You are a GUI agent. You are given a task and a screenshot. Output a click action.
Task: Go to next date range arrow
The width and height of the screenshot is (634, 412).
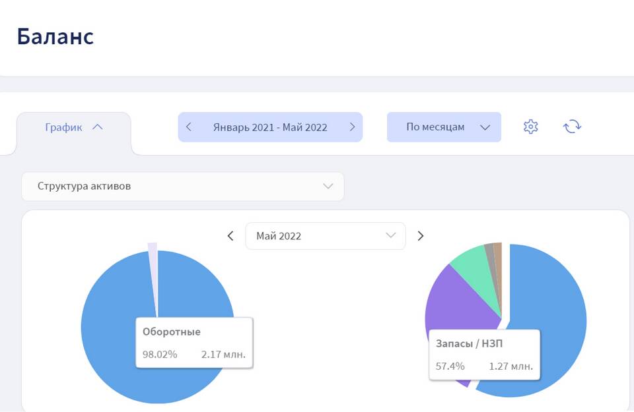point(352,127)
